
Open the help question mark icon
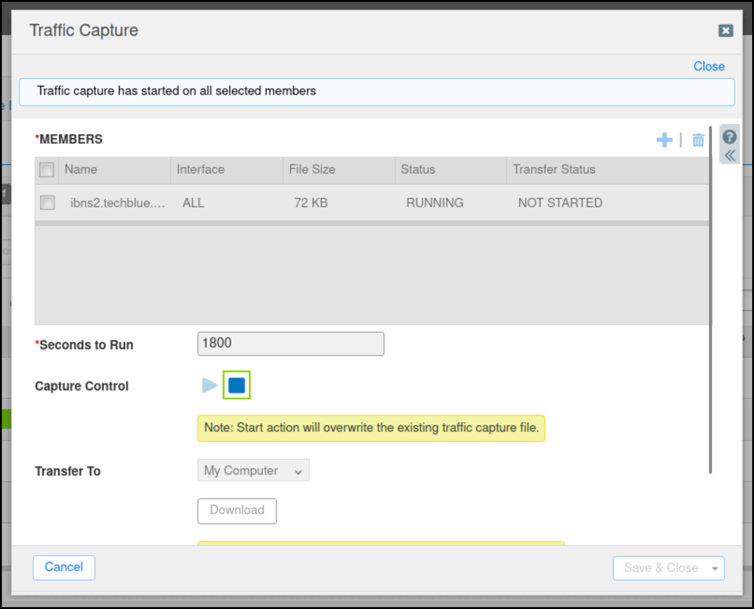[x=729, y=137]
